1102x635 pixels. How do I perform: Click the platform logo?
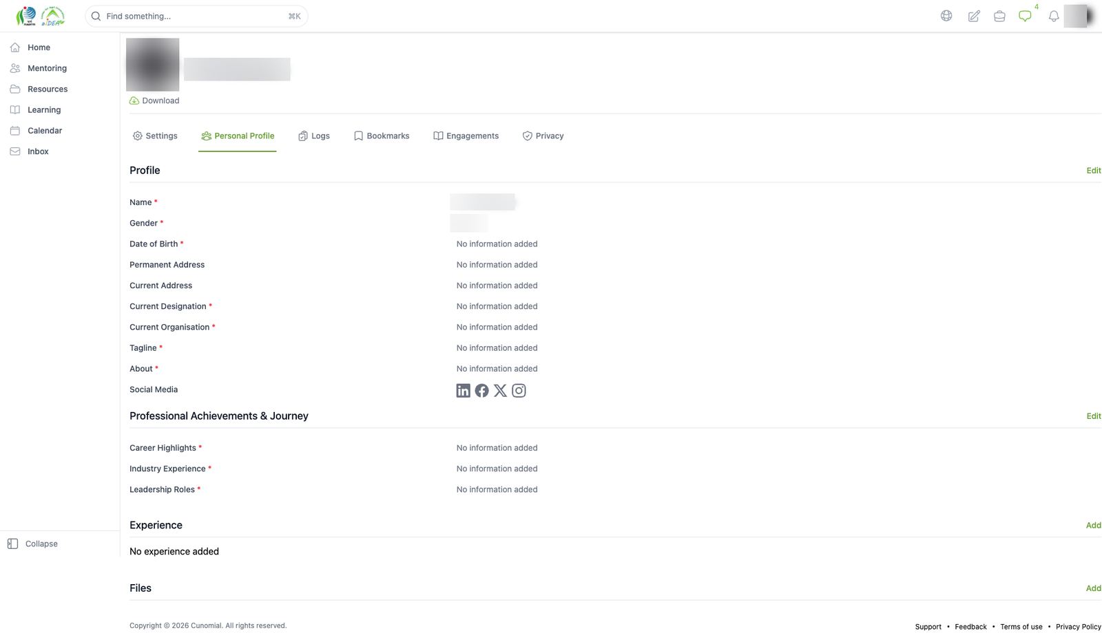click(40, 16)
